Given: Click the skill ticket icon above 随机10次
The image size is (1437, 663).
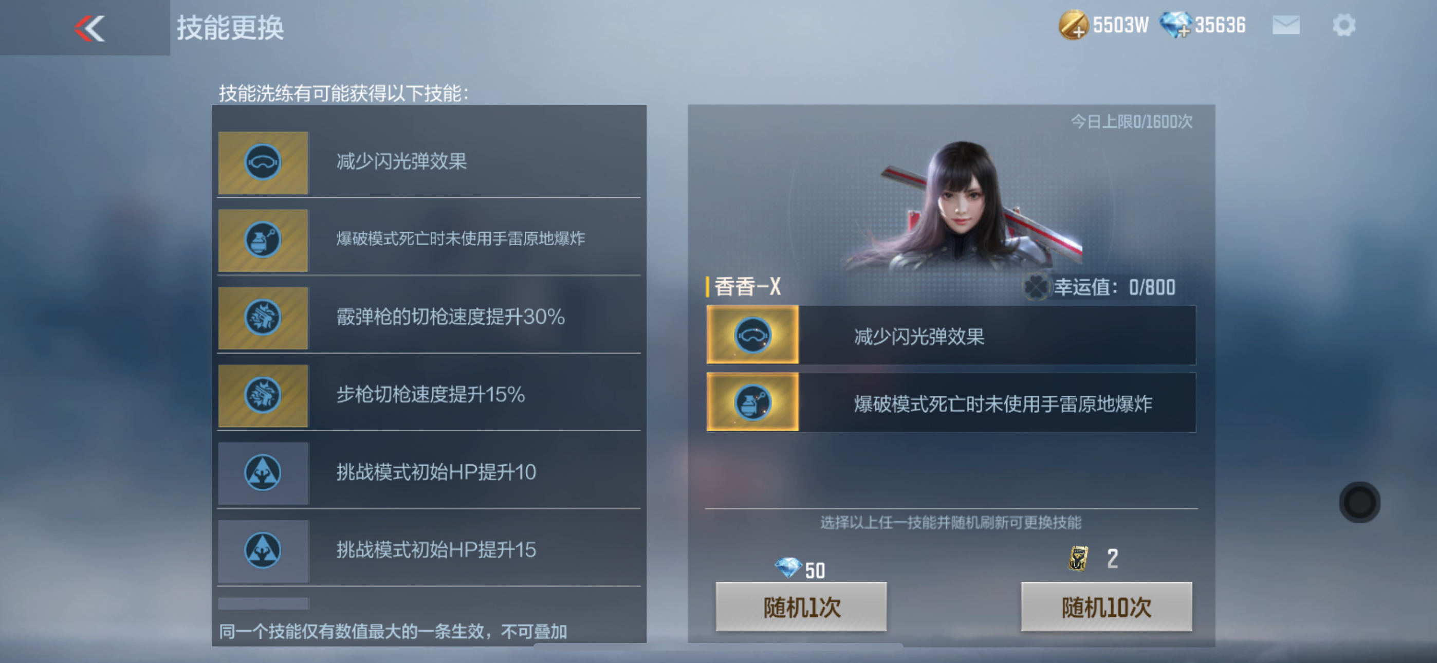Looking at the screenshot, I should (x=1078, y=559).
